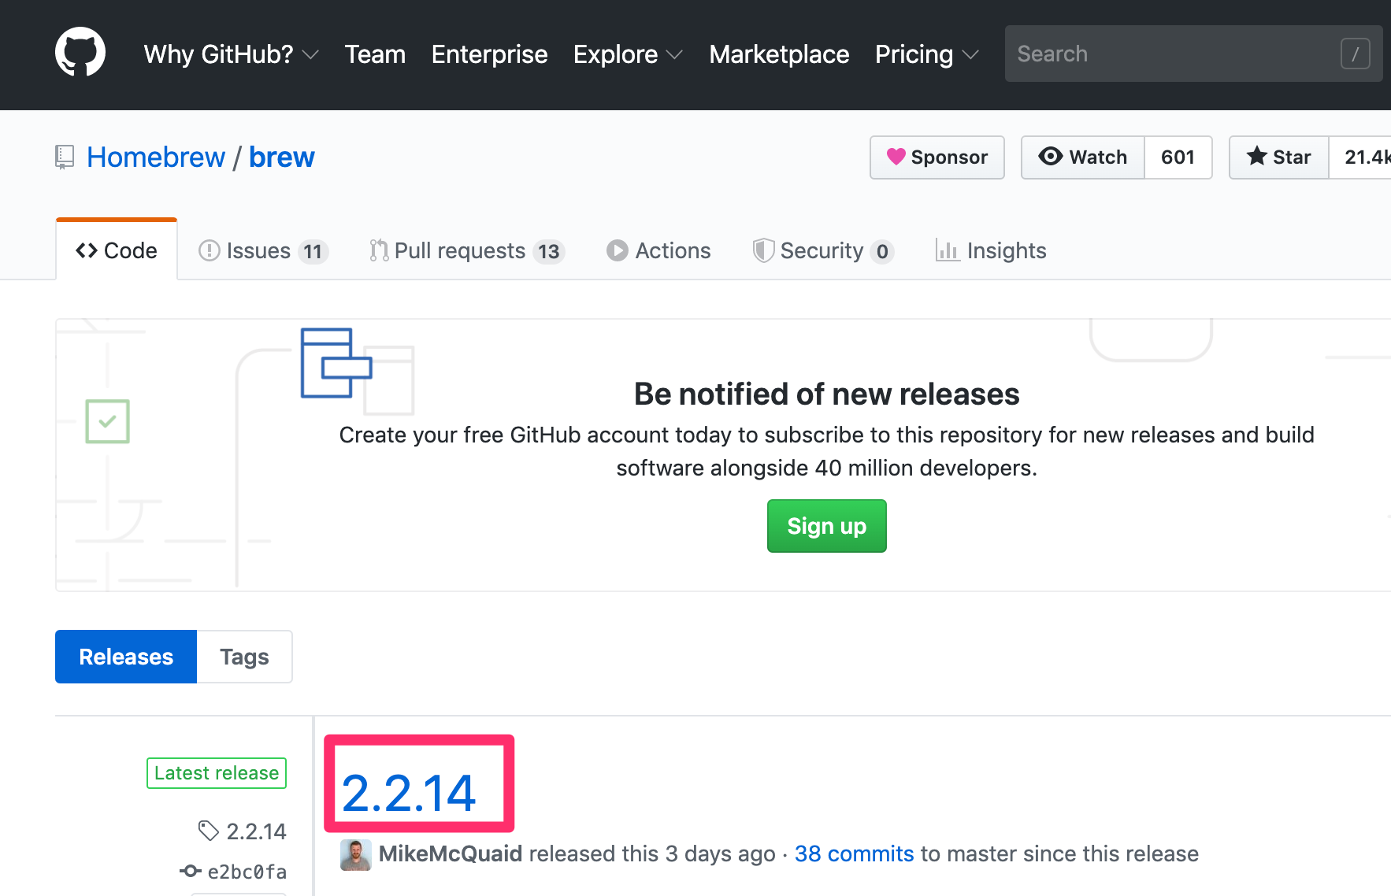The width and height of the screenshot is (1391, 896).
Task: Open the Pull requests tab
Action: point(467,250)
